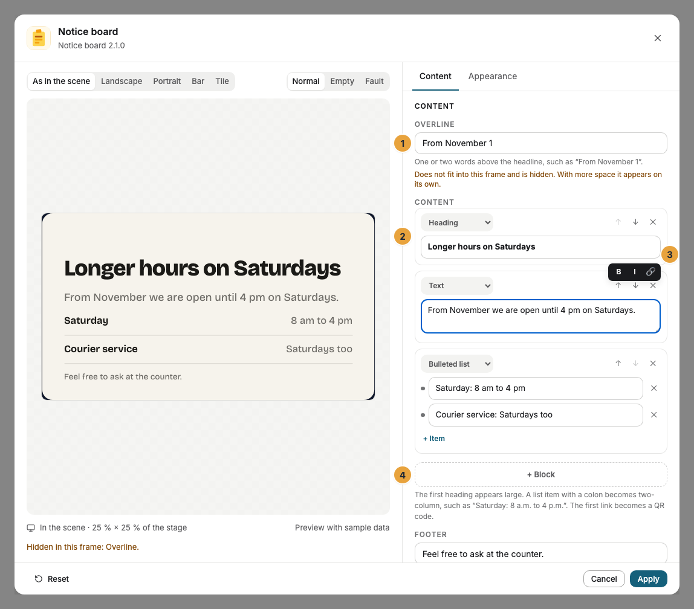The width and height of the screenshot is (694, 609).
Task: Select the Empty preview state
Action: coord(342,82)
